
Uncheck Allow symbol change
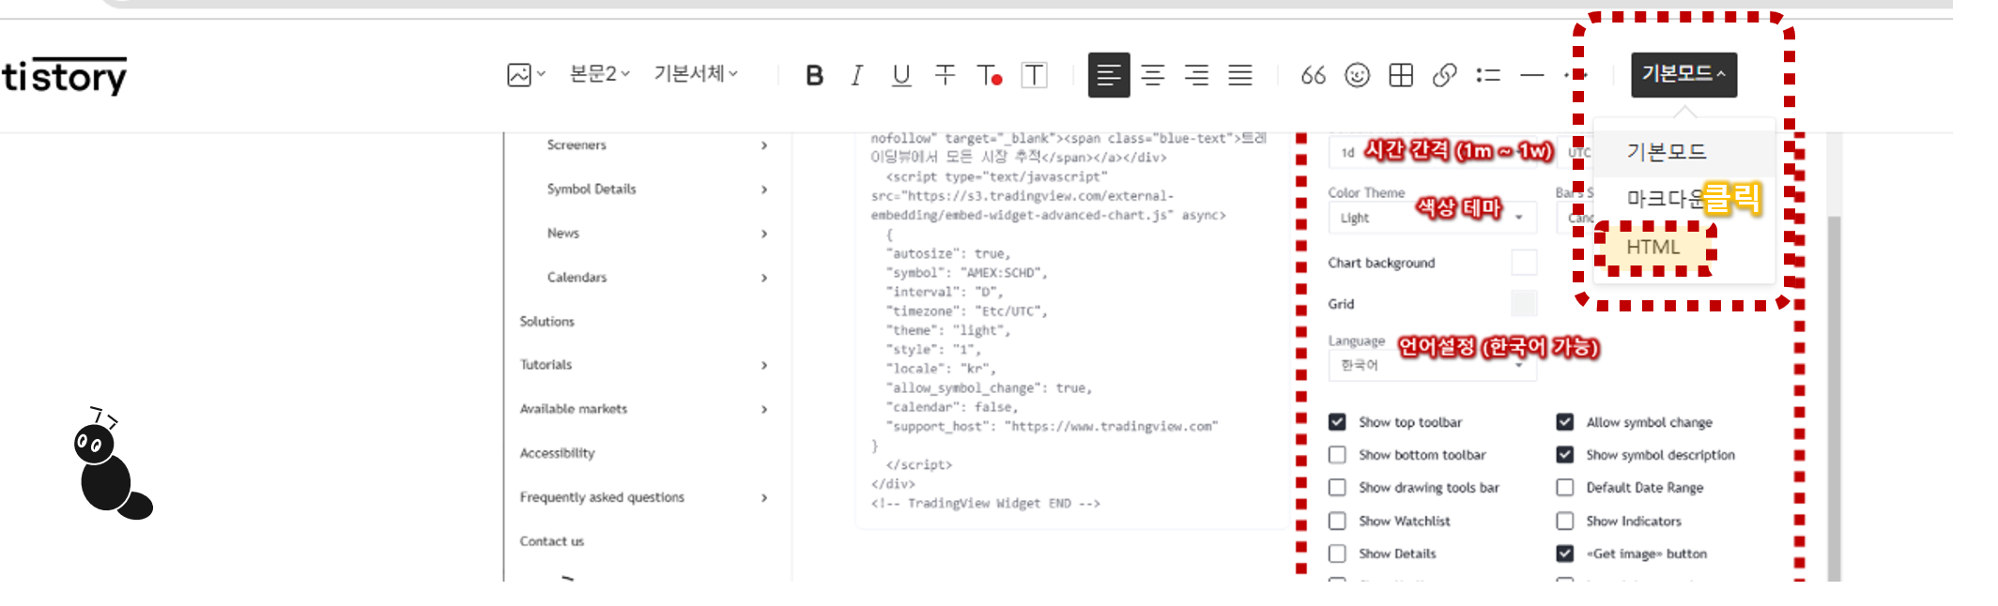pyautogui.click(x=1565, y=422)
